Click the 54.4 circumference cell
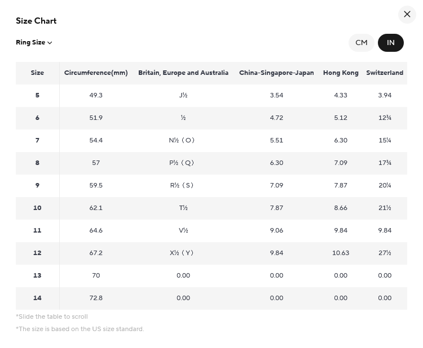423x348 pixels. [x=96, y=140]
